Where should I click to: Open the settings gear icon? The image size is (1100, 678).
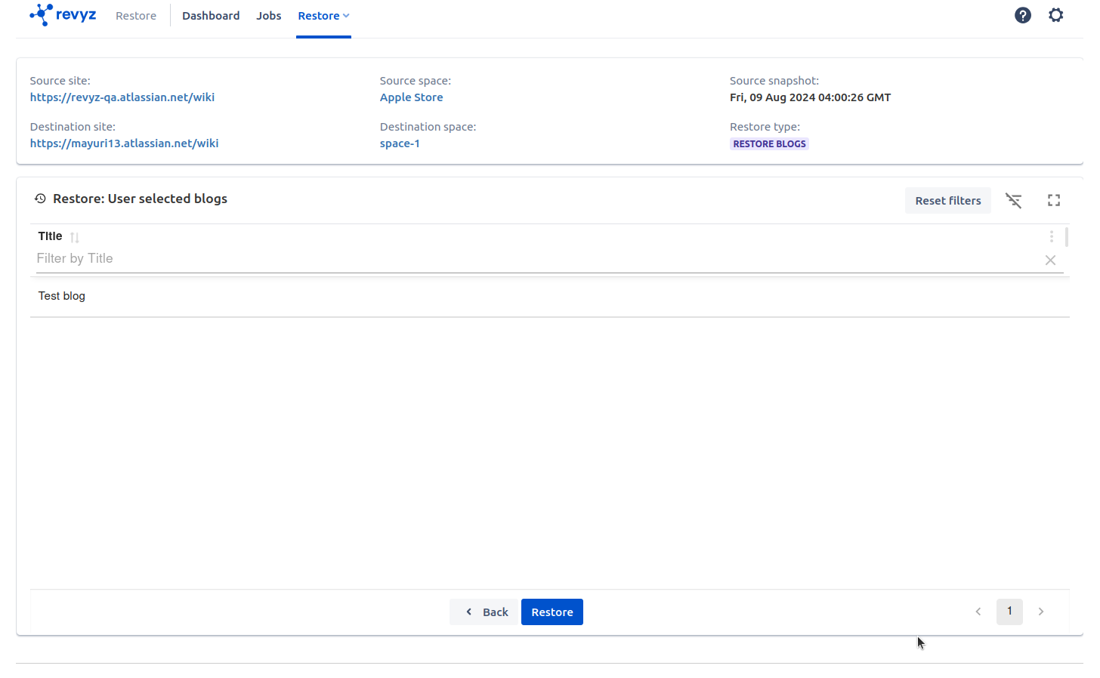1055,15
